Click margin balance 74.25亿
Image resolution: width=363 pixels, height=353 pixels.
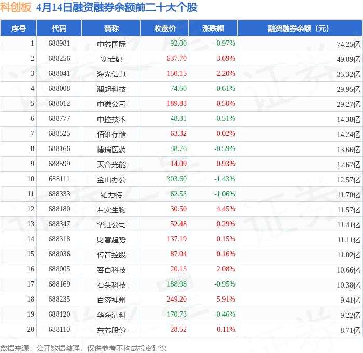pyautogui.click(x=348, y=44)
